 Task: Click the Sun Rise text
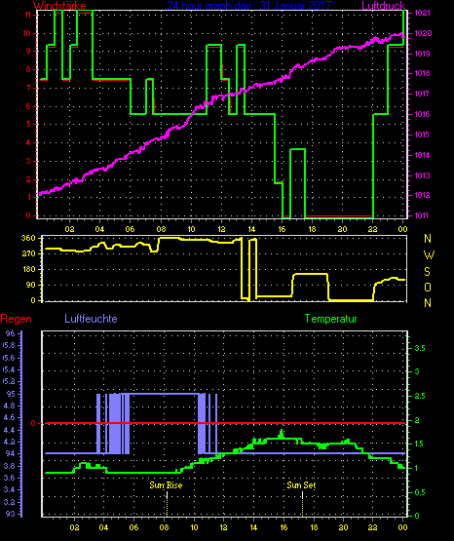(166, 485)
